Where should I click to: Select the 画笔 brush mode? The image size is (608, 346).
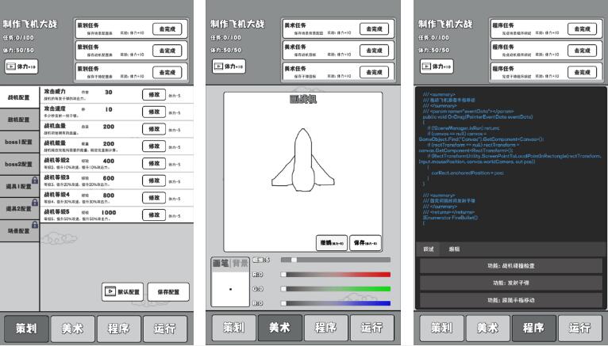221,263
